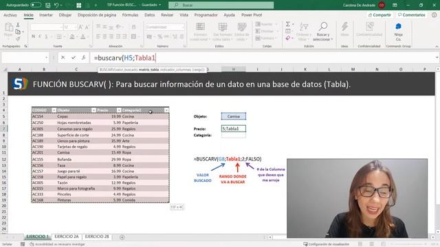The image size is (440, 247).
Task: Toggle Subrayado underline formatting
Action: click(x=46, y=36)
